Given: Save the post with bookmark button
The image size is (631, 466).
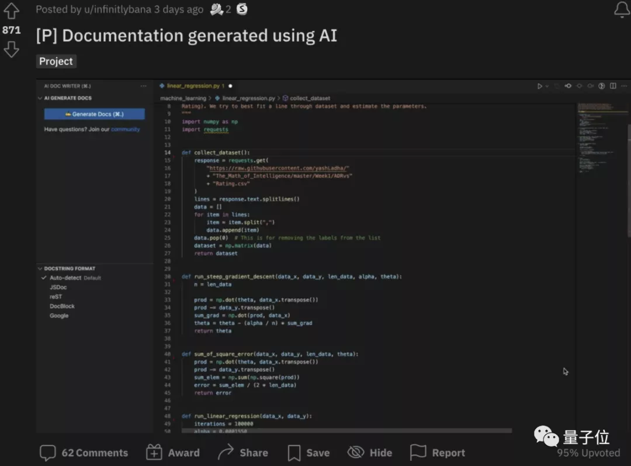Looking at the screenshot, I should [x=308, y=453].
